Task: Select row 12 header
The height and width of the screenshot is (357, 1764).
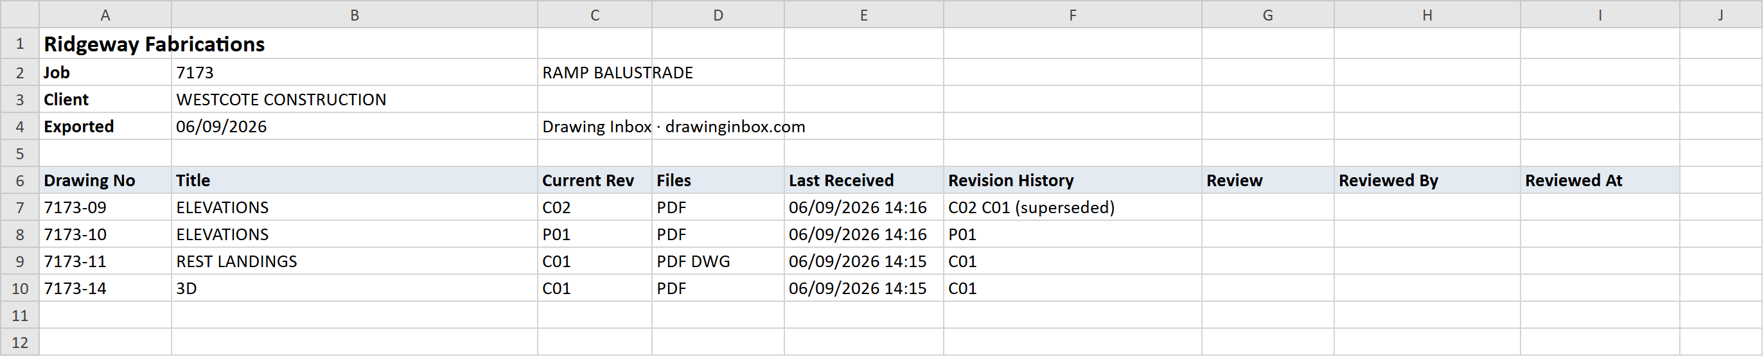Action: 20,343
